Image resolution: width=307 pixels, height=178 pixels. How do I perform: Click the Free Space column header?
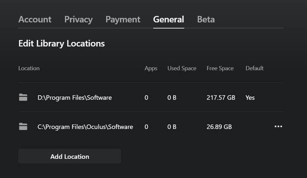(x=220, y=68)
